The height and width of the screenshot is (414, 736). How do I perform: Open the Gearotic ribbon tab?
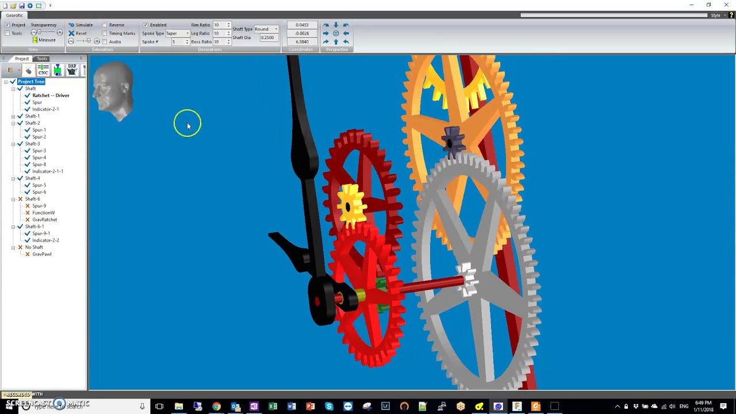click(14, 15)
